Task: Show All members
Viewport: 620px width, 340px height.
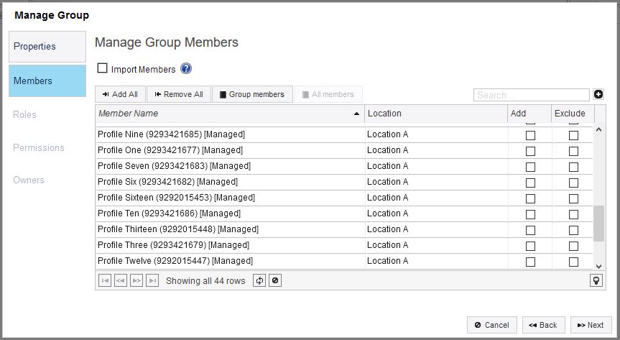Action: [328, 94]
